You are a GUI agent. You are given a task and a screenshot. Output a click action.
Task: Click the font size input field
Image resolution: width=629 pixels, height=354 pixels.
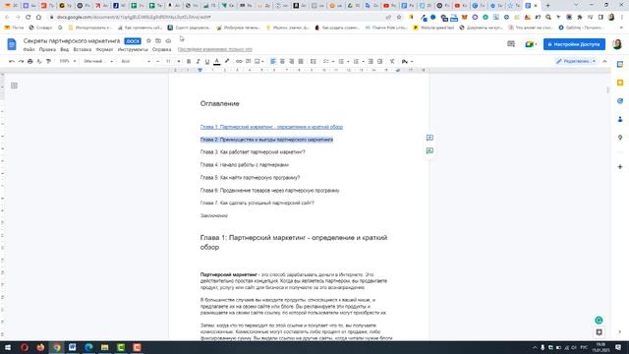(x=168, y=61)
